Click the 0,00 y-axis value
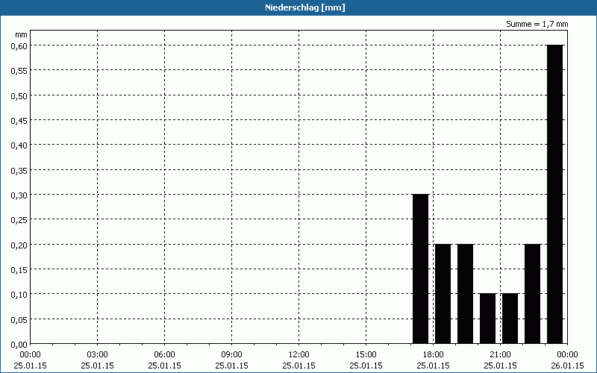597x373 pixels. [x=19, y=345]
